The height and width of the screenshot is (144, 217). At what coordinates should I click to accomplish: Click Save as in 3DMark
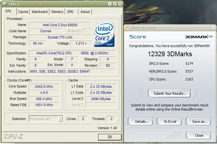pyautogui.click(x=199, y=122)
